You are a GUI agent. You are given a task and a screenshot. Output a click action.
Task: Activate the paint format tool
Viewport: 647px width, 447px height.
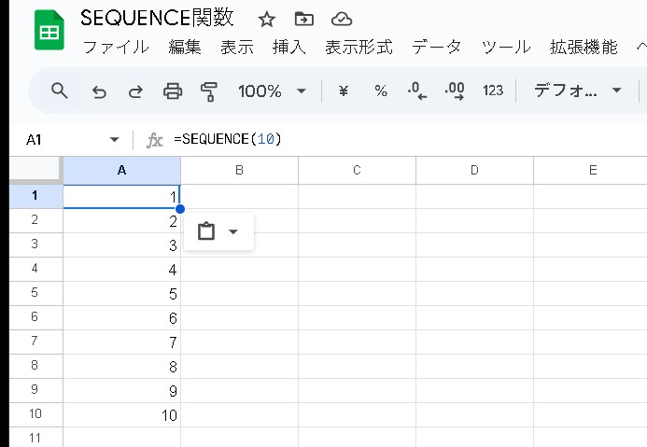click(209, 91)
